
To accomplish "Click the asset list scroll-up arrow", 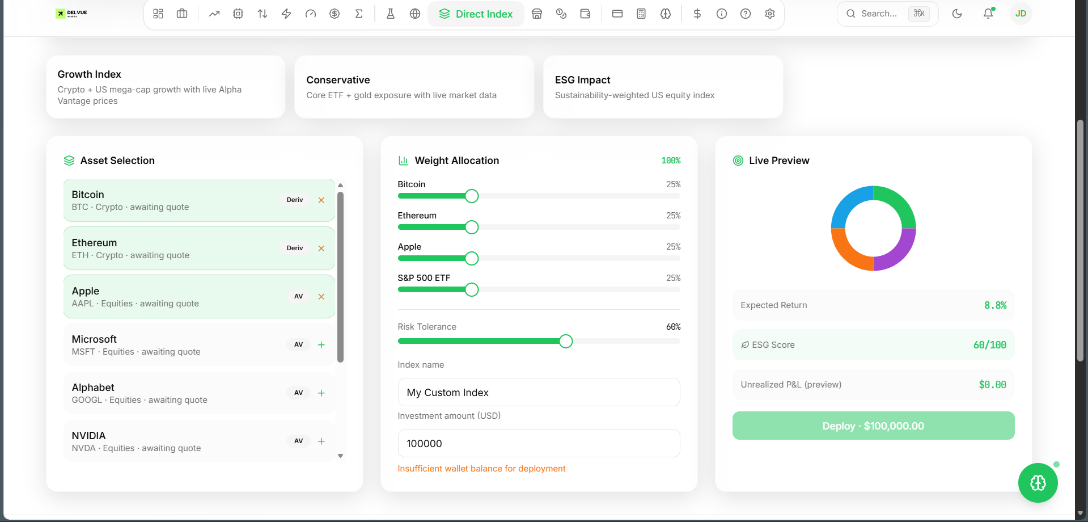I will click(x=341, y=185).
